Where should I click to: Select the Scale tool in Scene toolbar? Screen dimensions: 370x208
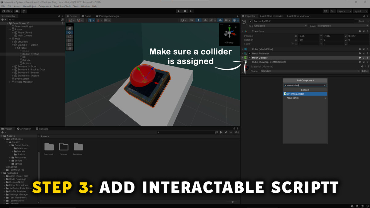(x=70, y=40)
